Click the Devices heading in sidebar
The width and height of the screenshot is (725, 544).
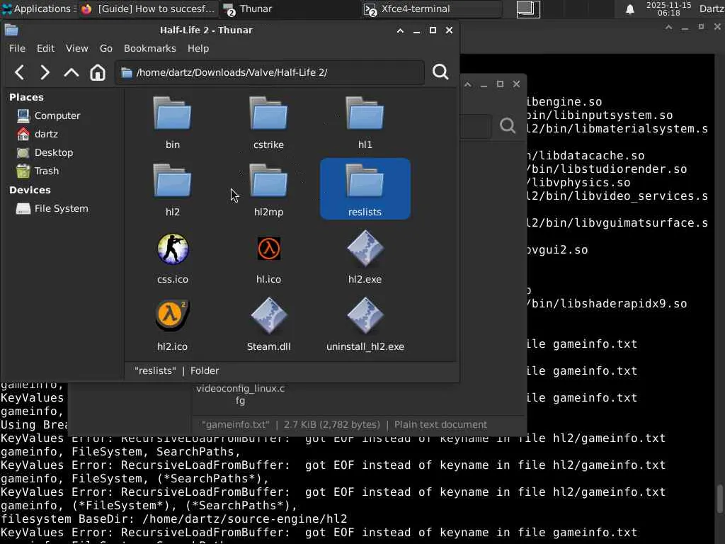[x=30, y=190]
